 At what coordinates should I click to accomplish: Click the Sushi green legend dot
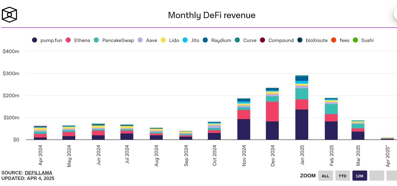click(355, 40)
